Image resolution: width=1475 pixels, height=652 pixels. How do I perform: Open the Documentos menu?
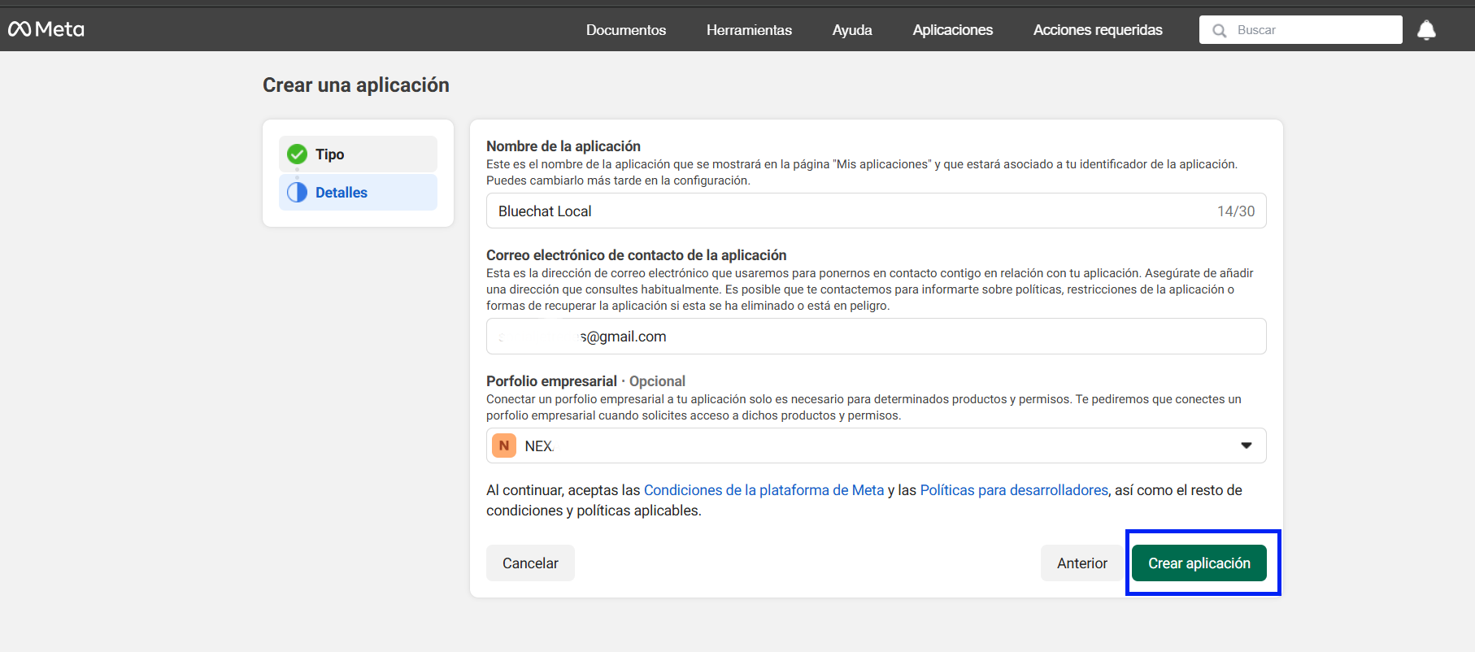[625, 30]
